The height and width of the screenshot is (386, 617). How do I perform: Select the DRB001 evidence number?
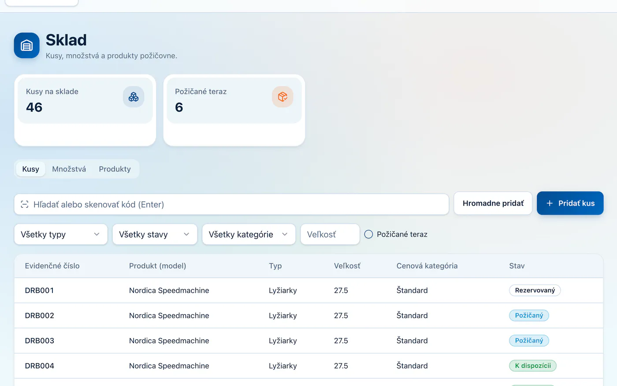pyautogui.click(x=39, y=290)
